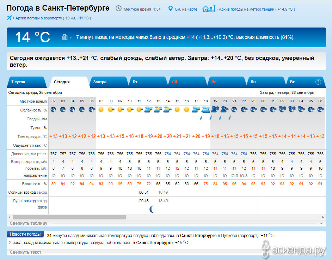Click the night cloud icon for hour 23
This screenshot has width=332, height=260.
coord(253,110)
